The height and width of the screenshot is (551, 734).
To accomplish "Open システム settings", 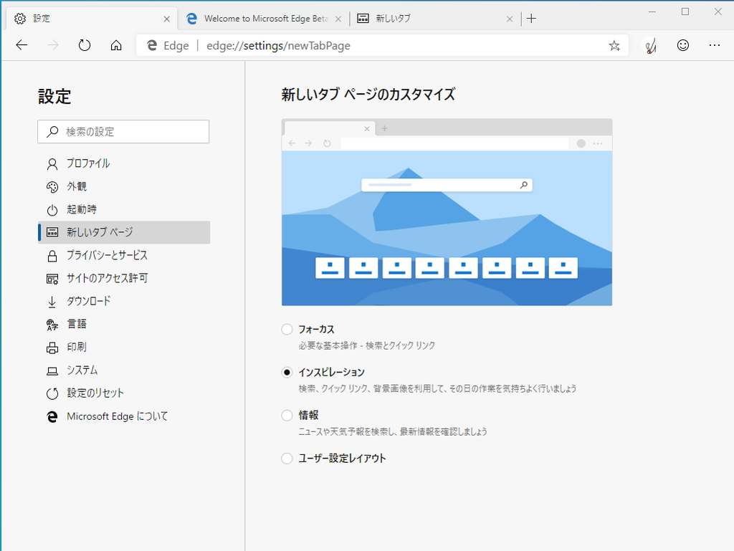I will pos(123,370).
